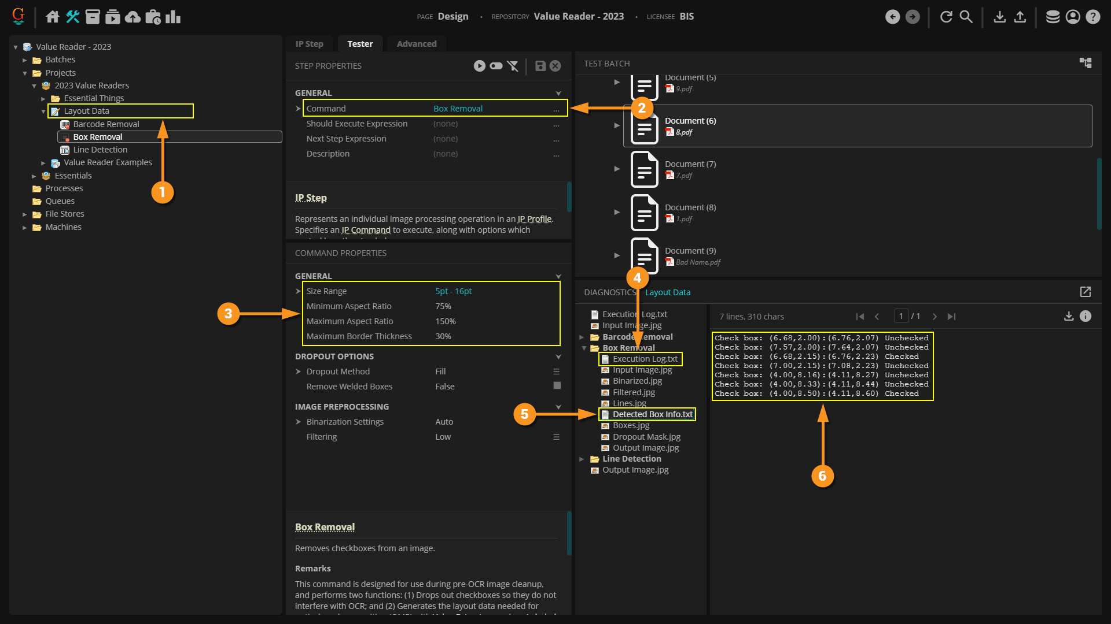Download the diagnostic text file
Viewport: 1111px width, 624px height.
[1068, 316]
